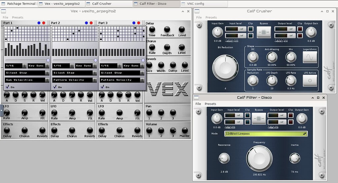Toggle Bypass in Calf Crusher
This screenshot has width=338, height=183.
[x=264, y=32]
